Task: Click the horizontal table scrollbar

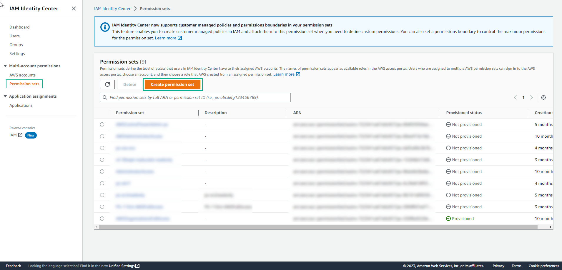Action: [318, 227]
